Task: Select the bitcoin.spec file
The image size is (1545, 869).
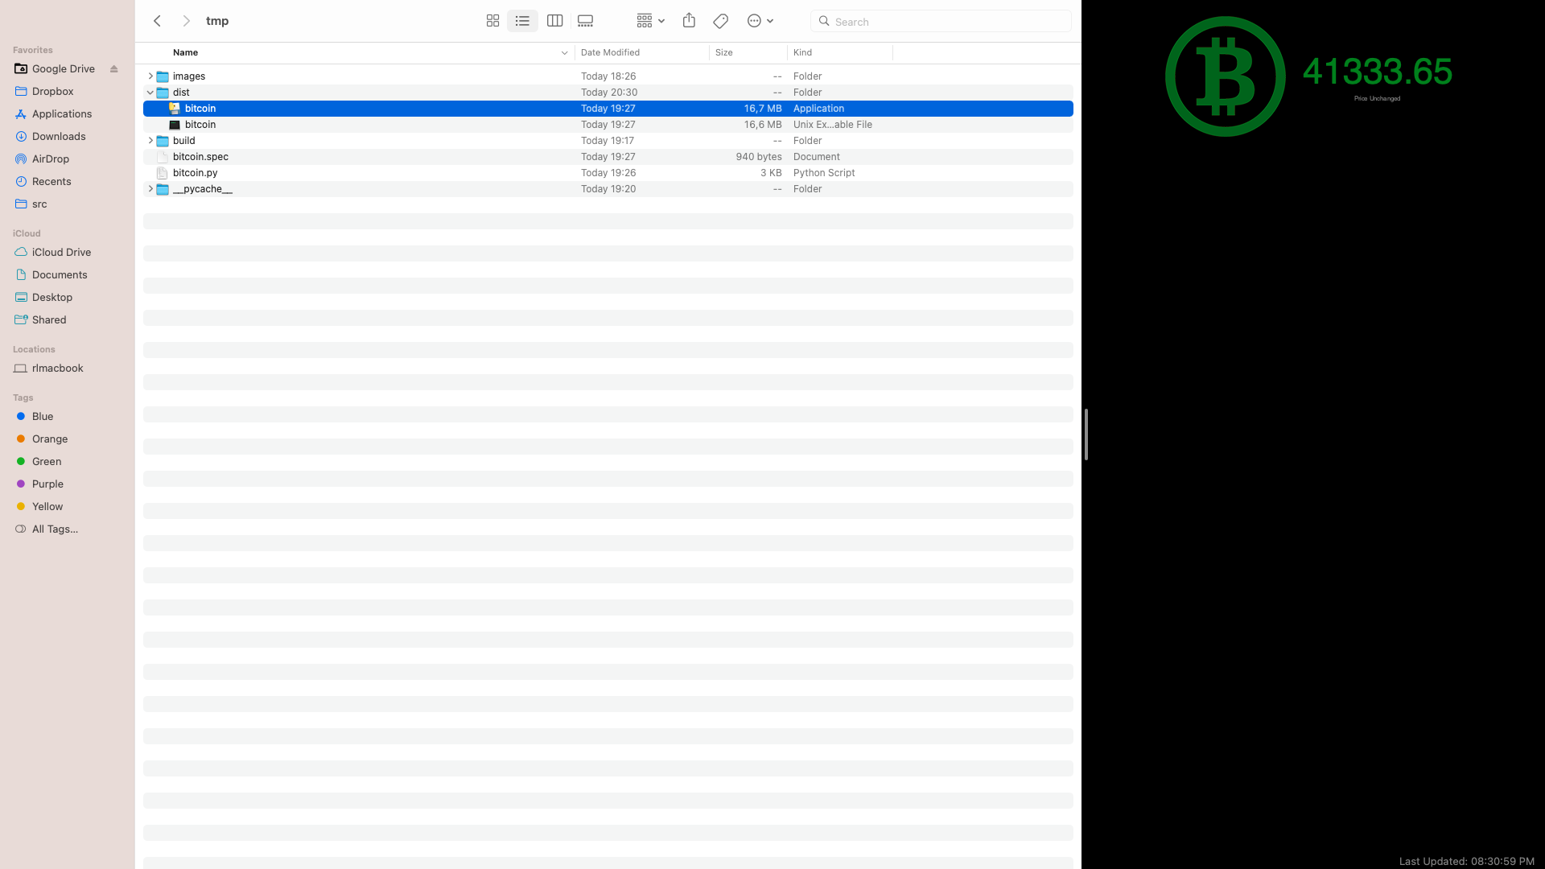Action: click(608, 157)
